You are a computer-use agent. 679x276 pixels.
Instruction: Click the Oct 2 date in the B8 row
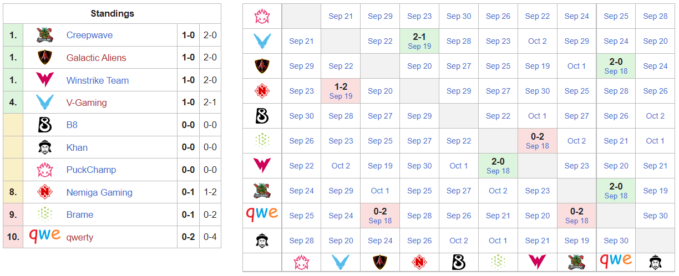click(655, 116)
